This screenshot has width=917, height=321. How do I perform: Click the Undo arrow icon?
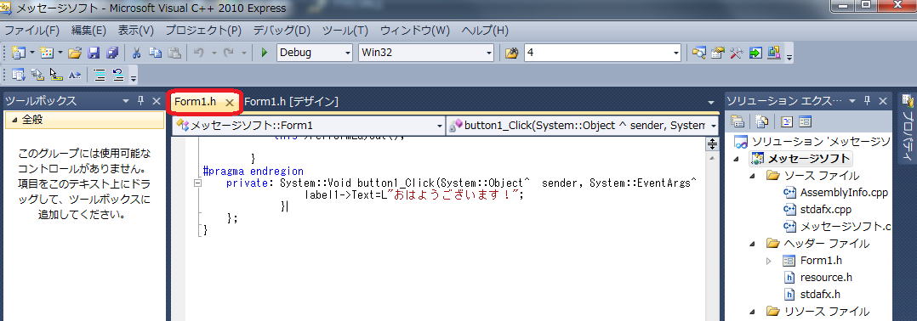[x=198, y=53]
